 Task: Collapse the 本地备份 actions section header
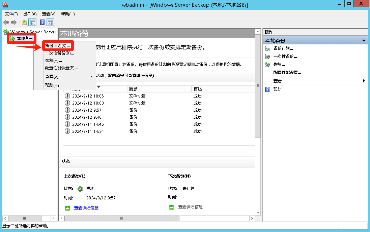tap(364, 40)
